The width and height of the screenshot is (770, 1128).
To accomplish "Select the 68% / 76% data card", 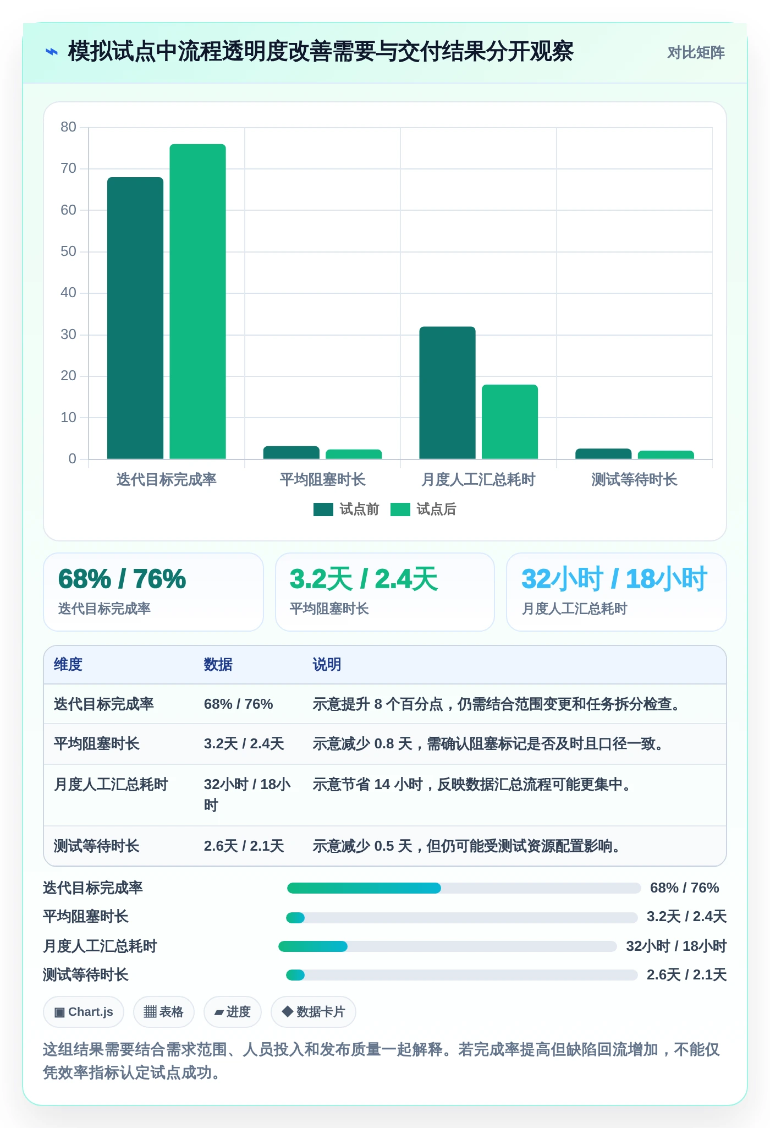I will (153, 592).
